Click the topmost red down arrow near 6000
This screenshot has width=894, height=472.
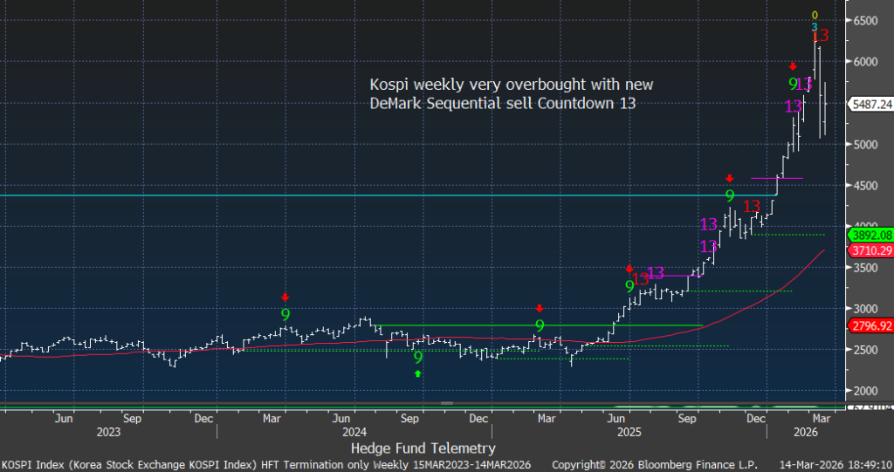click(x=793, y=66)
